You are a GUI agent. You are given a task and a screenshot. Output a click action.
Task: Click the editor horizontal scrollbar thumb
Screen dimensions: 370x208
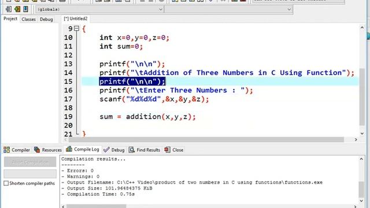pyautogui.click(x=206, y=140)
